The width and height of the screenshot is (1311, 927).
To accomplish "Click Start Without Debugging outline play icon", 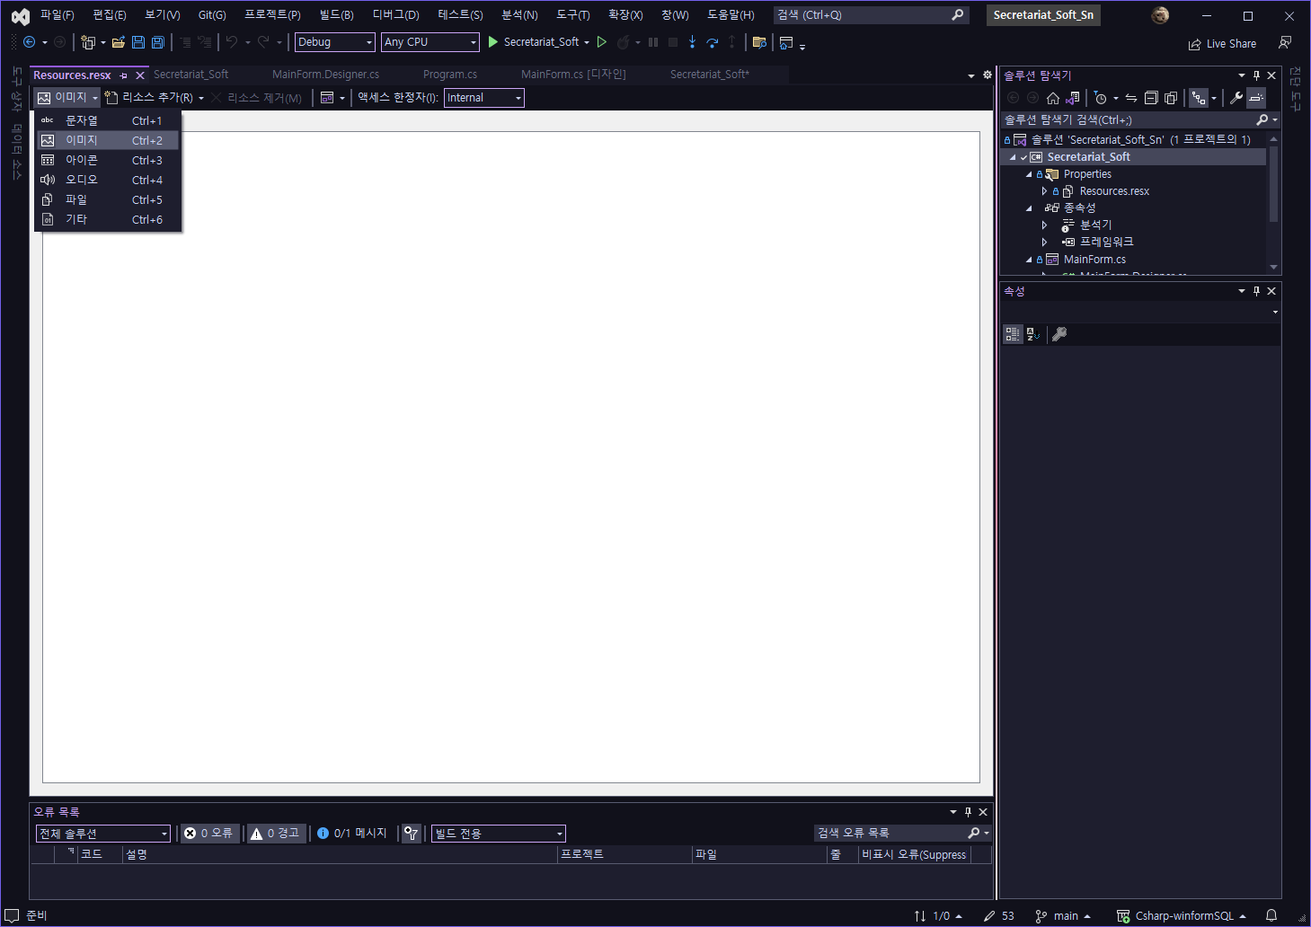I will pos(602,42).
